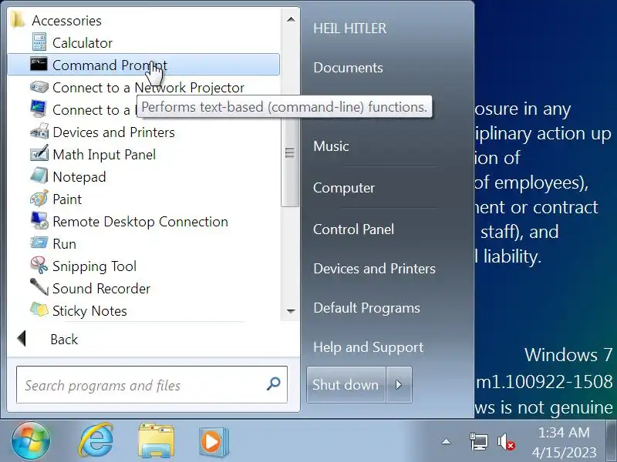Open the Shut down options arrow

[399, 384]
